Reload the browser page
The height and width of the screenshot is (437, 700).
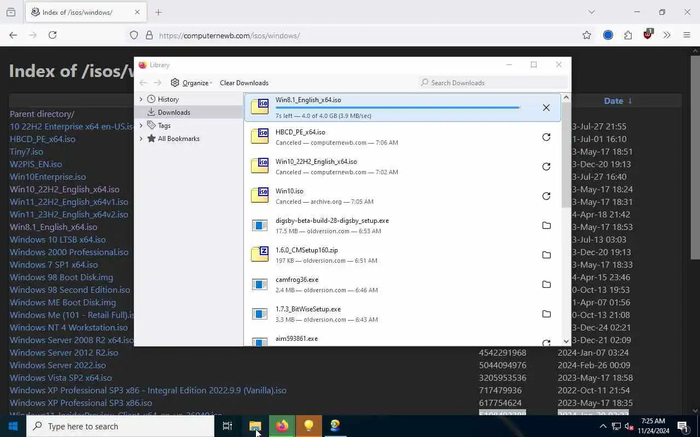(52, 35)
